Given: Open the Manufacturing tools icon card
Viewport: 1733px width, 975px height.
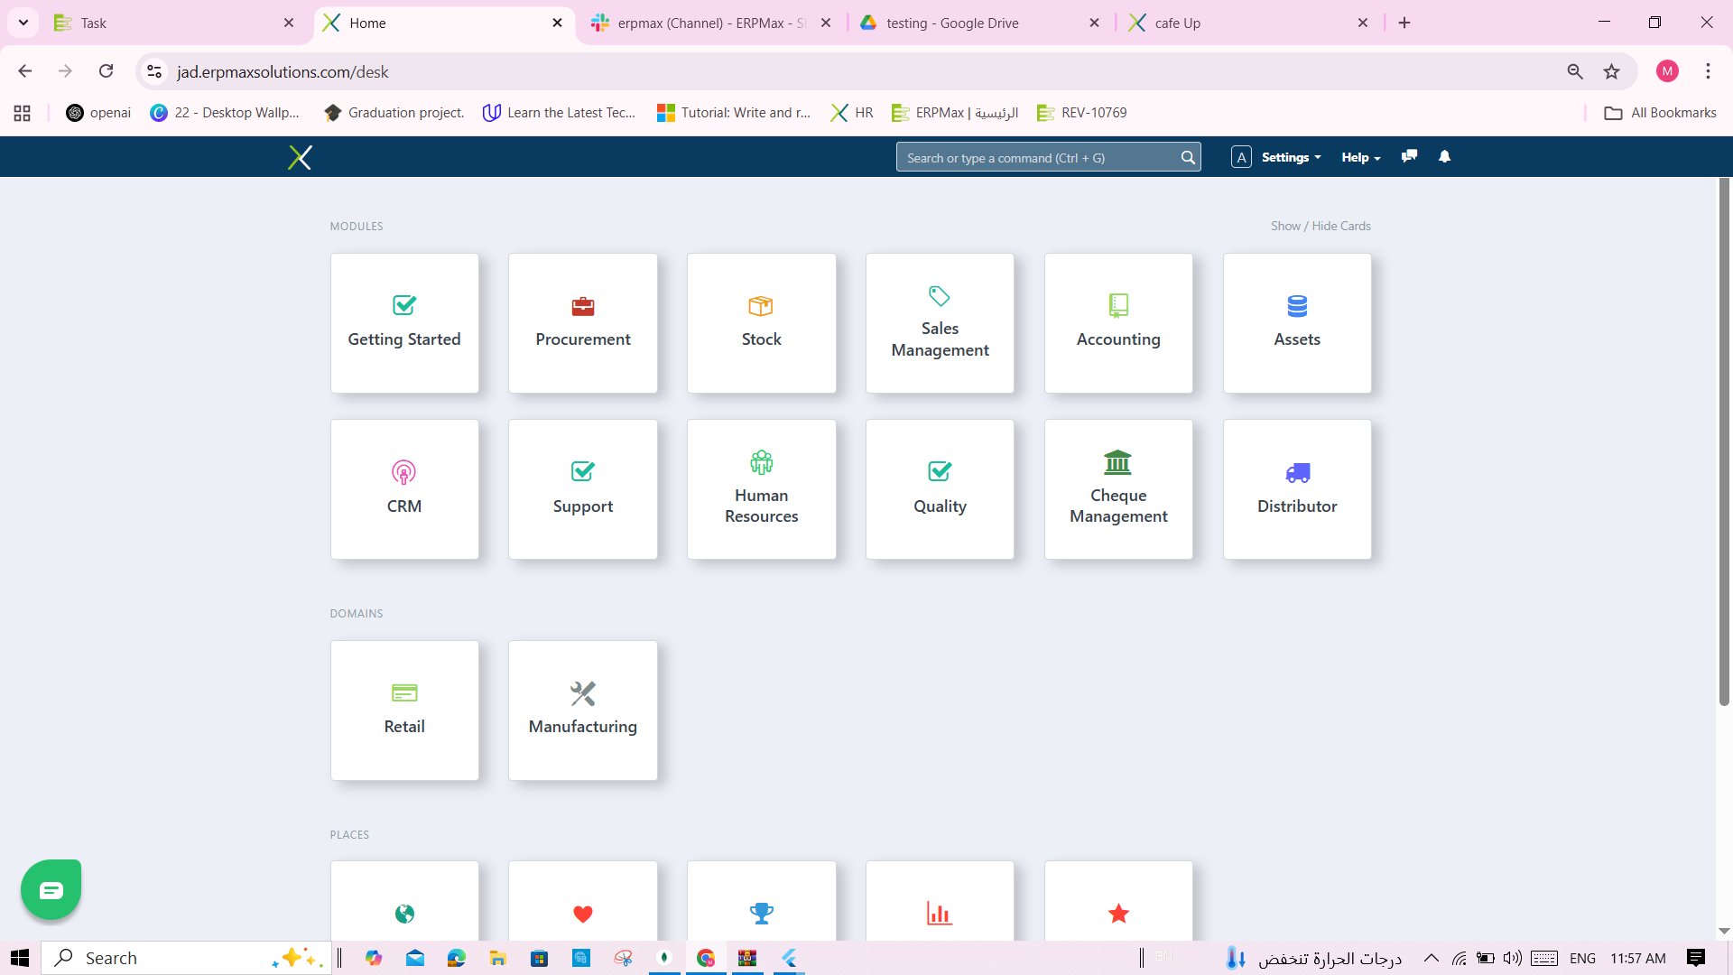Looking at the screenshot, I should click(x=582, y=694).
